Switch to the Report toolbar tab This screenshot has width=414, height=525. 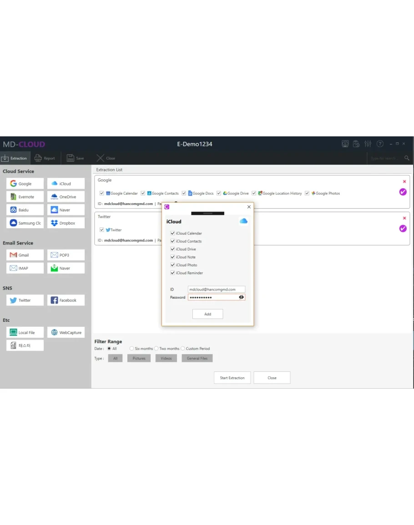coord(45,158)
